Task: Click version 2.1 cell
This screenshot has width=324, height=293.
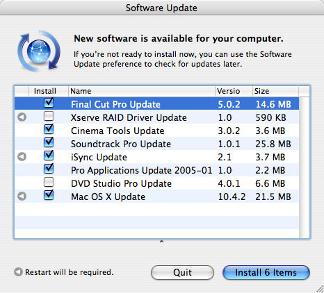Action: [x=225, y=157]
